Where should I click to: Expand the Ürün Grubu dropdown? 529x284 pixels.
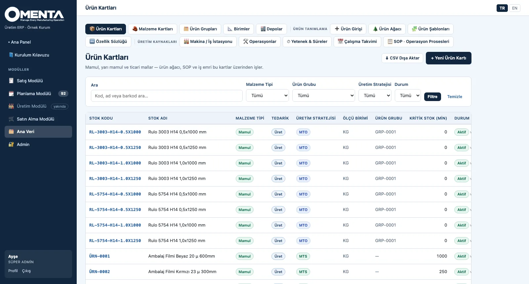[x=324, y=95]
